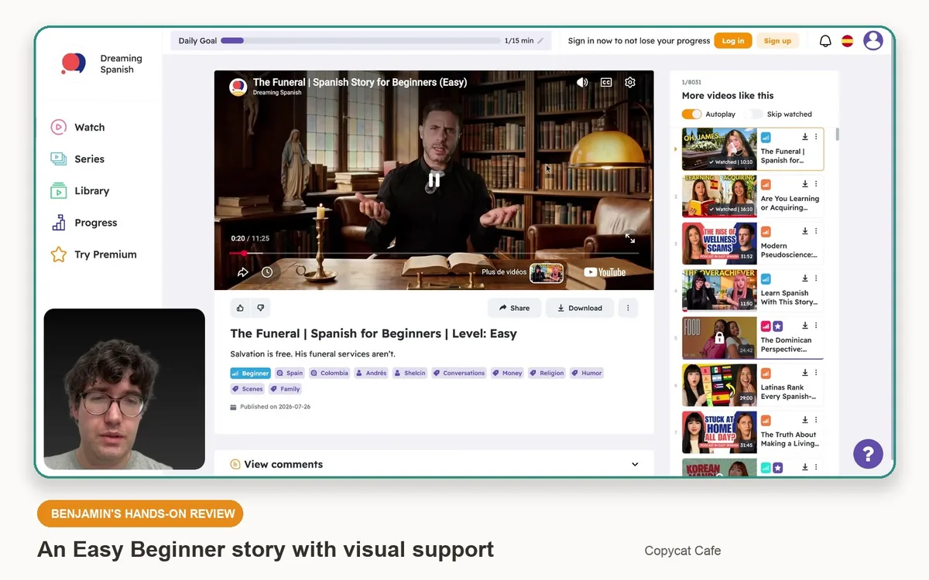Screen dimensions: 929x580
Task: Expand the View comments section
Action: coord(434,464)
